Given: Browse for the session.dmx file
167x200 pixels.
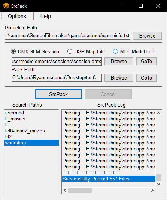Looking at the screenshot, I should pos(119,62).
